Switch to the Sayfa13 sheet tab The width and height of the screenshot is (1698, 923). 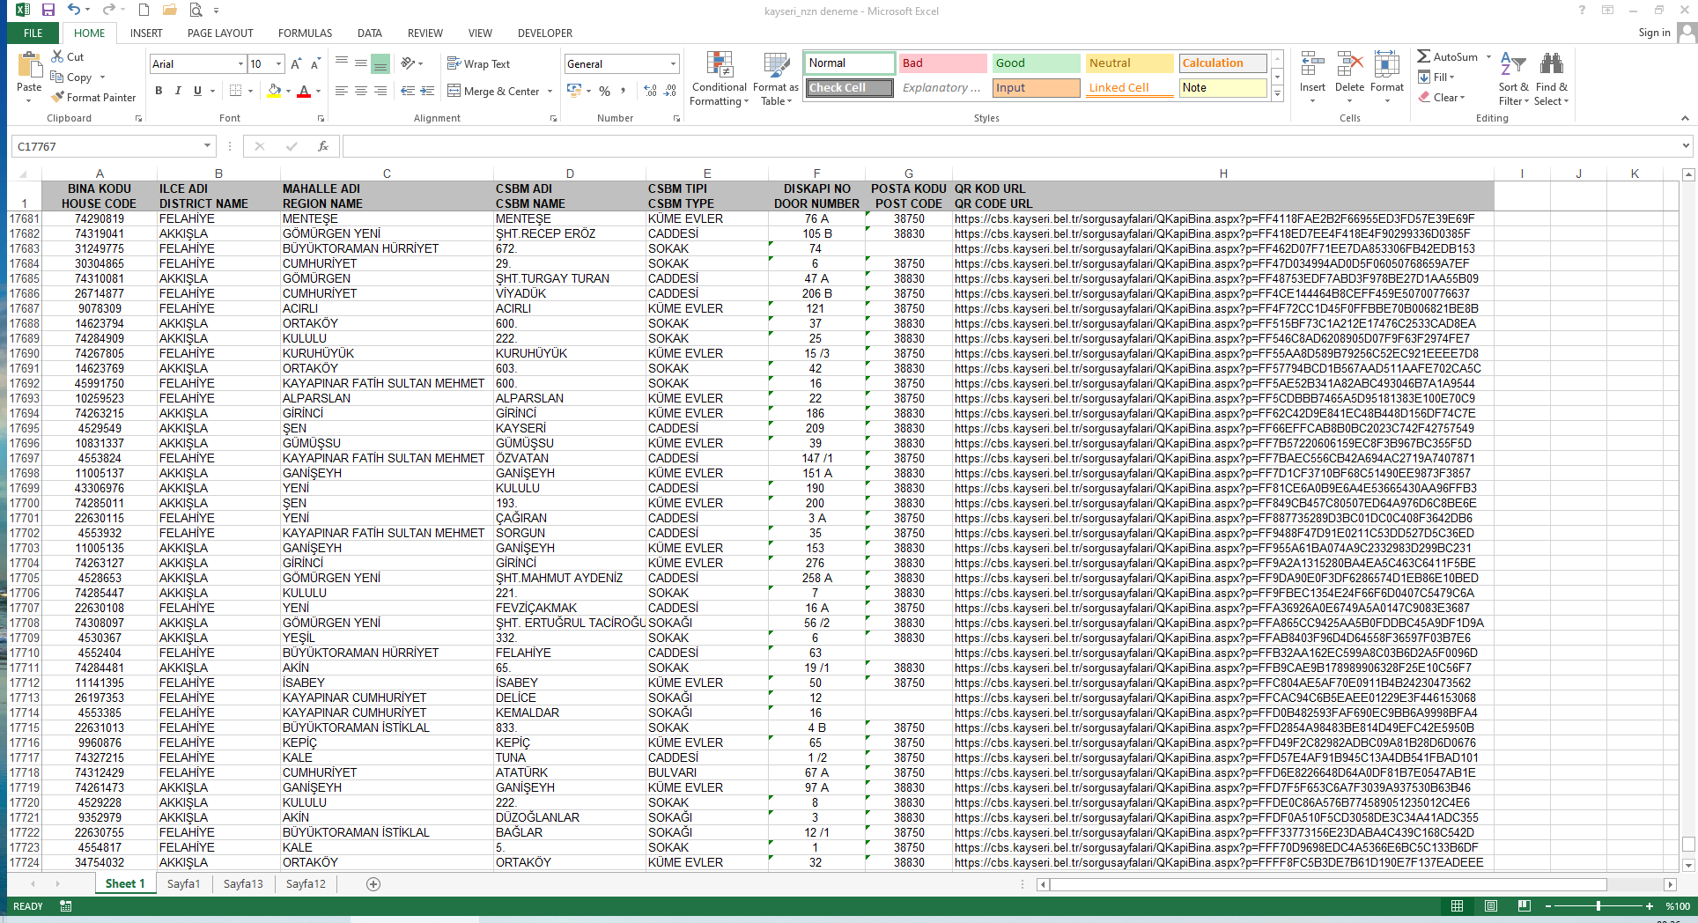click(243, 884)
